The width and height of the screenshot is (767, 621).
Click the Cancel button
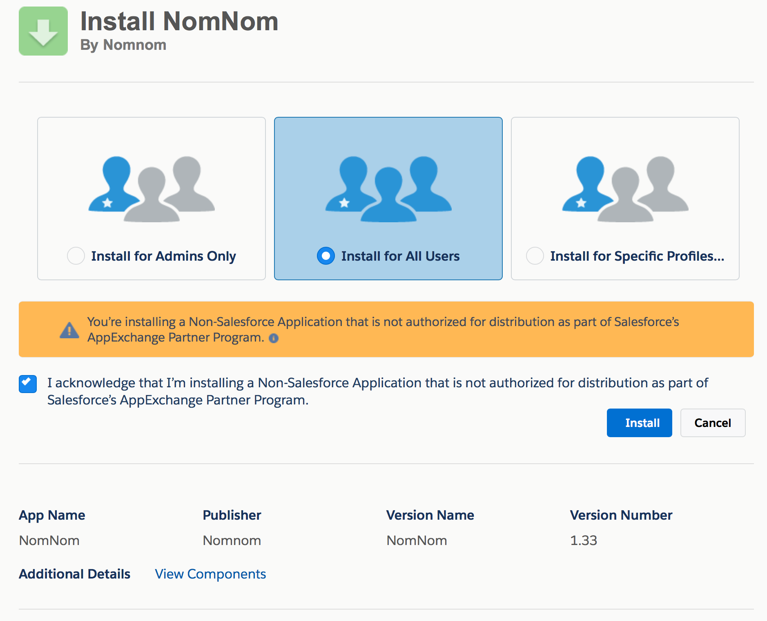[x=713, y=423]
